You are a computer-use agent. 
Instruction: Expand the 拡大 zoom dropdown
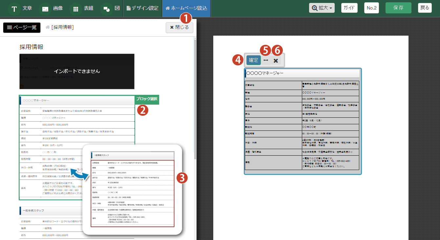coord(322,8)
